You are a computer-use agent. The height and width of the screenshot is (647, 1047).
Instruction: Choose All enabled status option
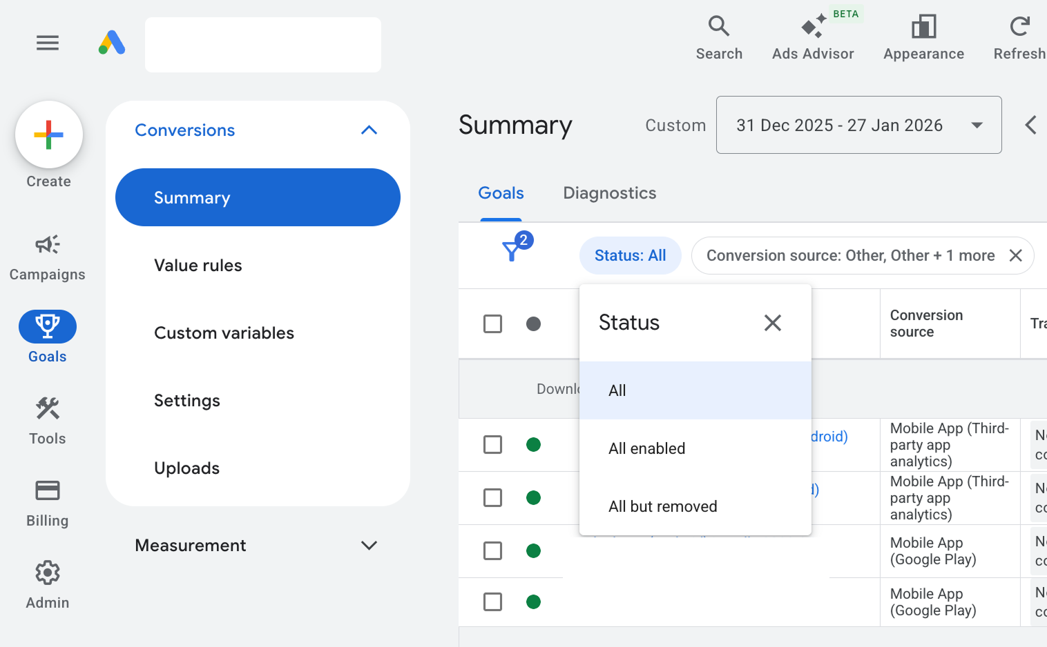pos(646,448)
